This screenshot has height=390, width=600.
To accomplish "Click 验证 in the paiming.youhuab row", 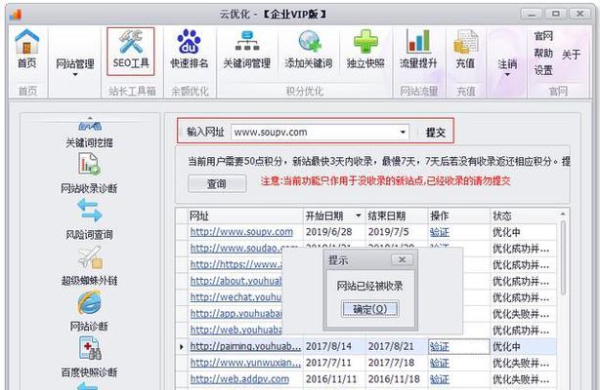I will [x=440, y=347].
